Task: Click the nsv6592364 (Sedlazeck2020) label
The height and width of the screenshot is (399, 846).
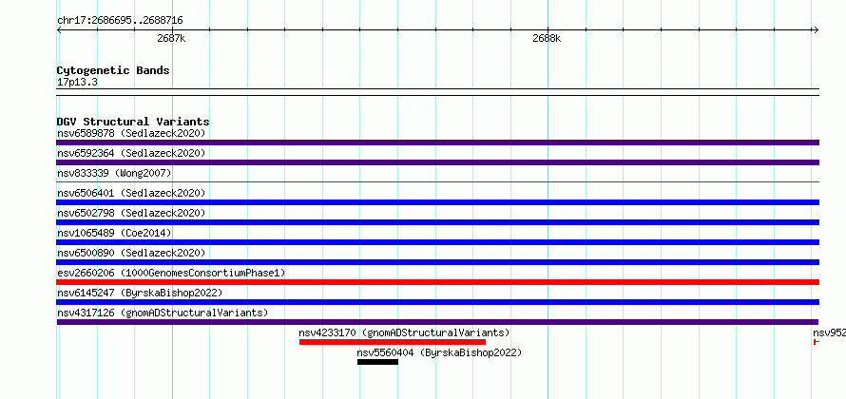Action: pos(131,153)
